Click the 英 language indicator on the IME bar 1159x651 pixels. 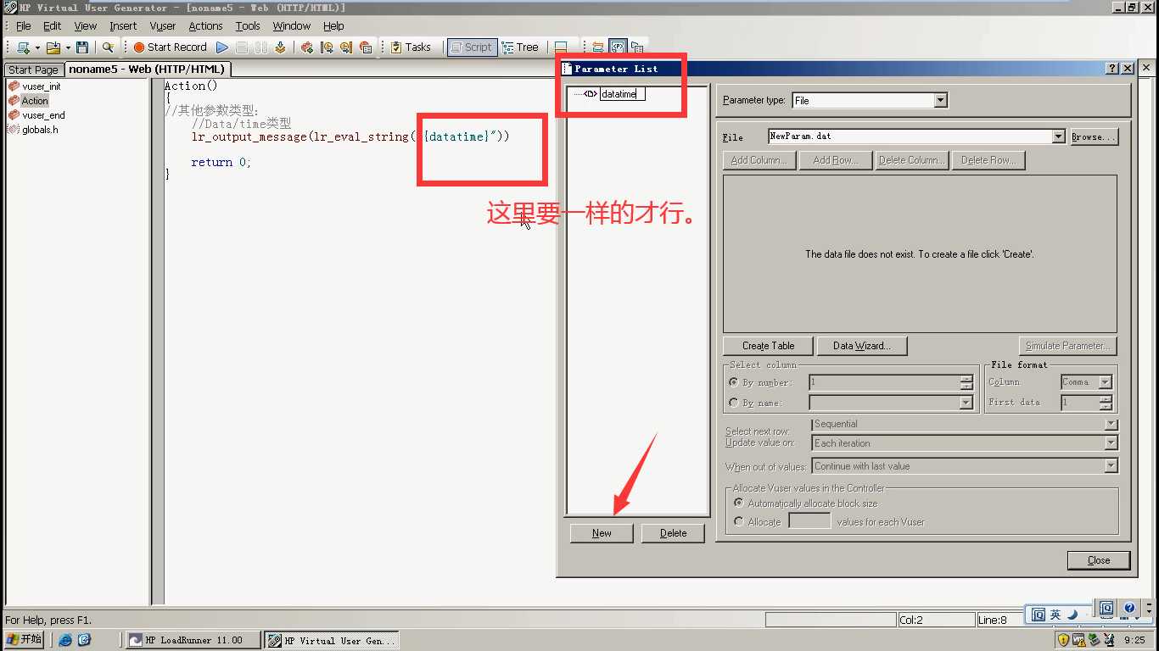(1055, 614)
